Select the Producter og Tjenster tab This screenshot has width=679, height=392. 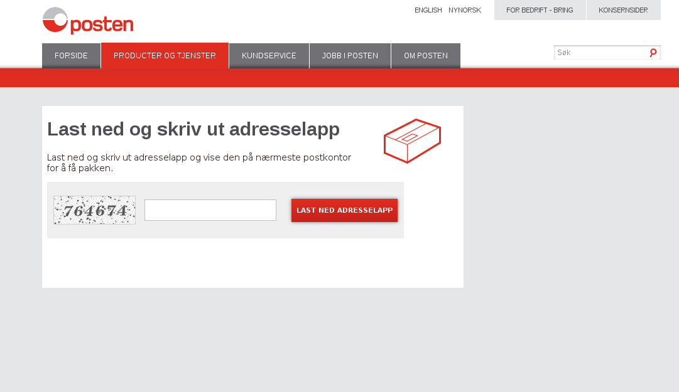pyautogui.click(x=165, y=55)
